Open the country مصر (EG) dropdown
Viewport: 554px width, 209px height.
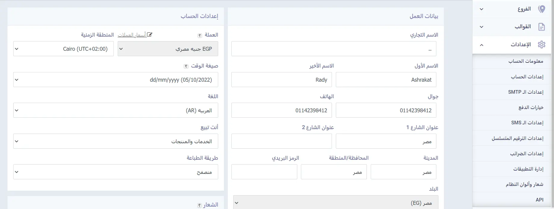[x=336, y=203]
